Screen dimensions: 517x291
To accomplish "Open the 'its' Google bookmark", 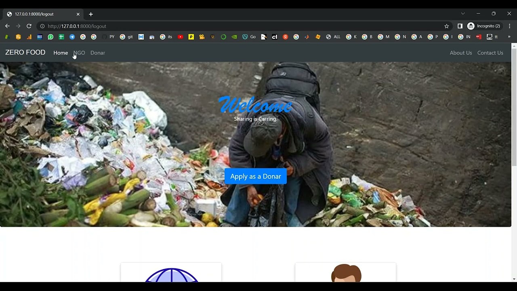I will (166, 37).
